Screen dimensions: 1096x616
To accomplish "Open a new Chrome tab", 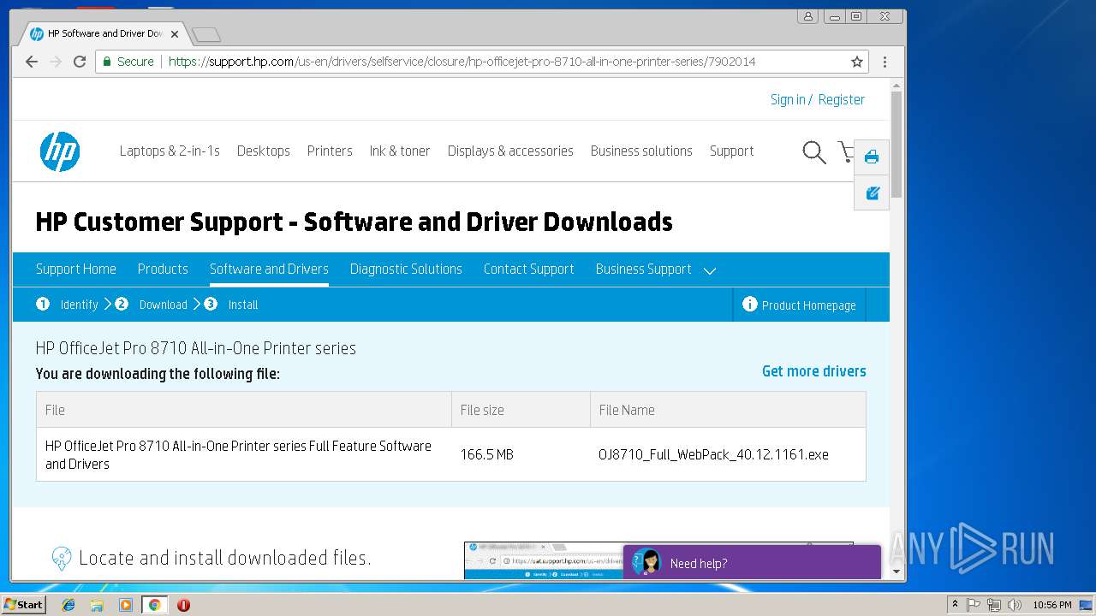I will pyautogui.click(x=206, y=35).
